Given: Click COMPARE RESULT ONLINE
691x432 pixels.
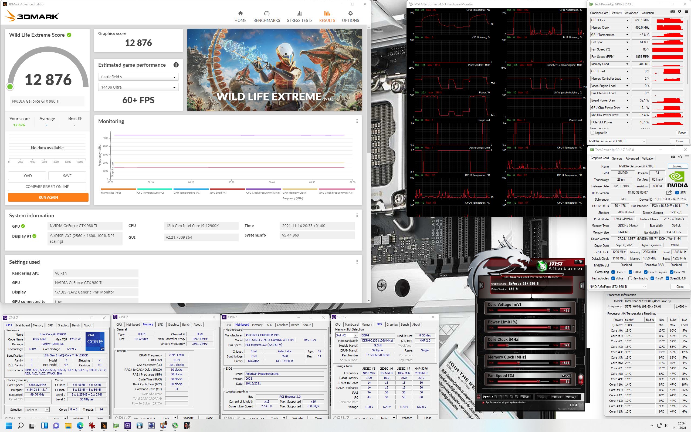Looking at the screenshot, I should point(47,187).
